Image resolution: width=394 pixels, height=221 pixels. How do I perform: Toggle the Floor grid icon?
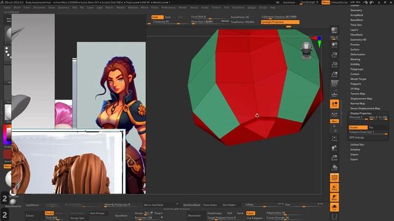point(334,94)
